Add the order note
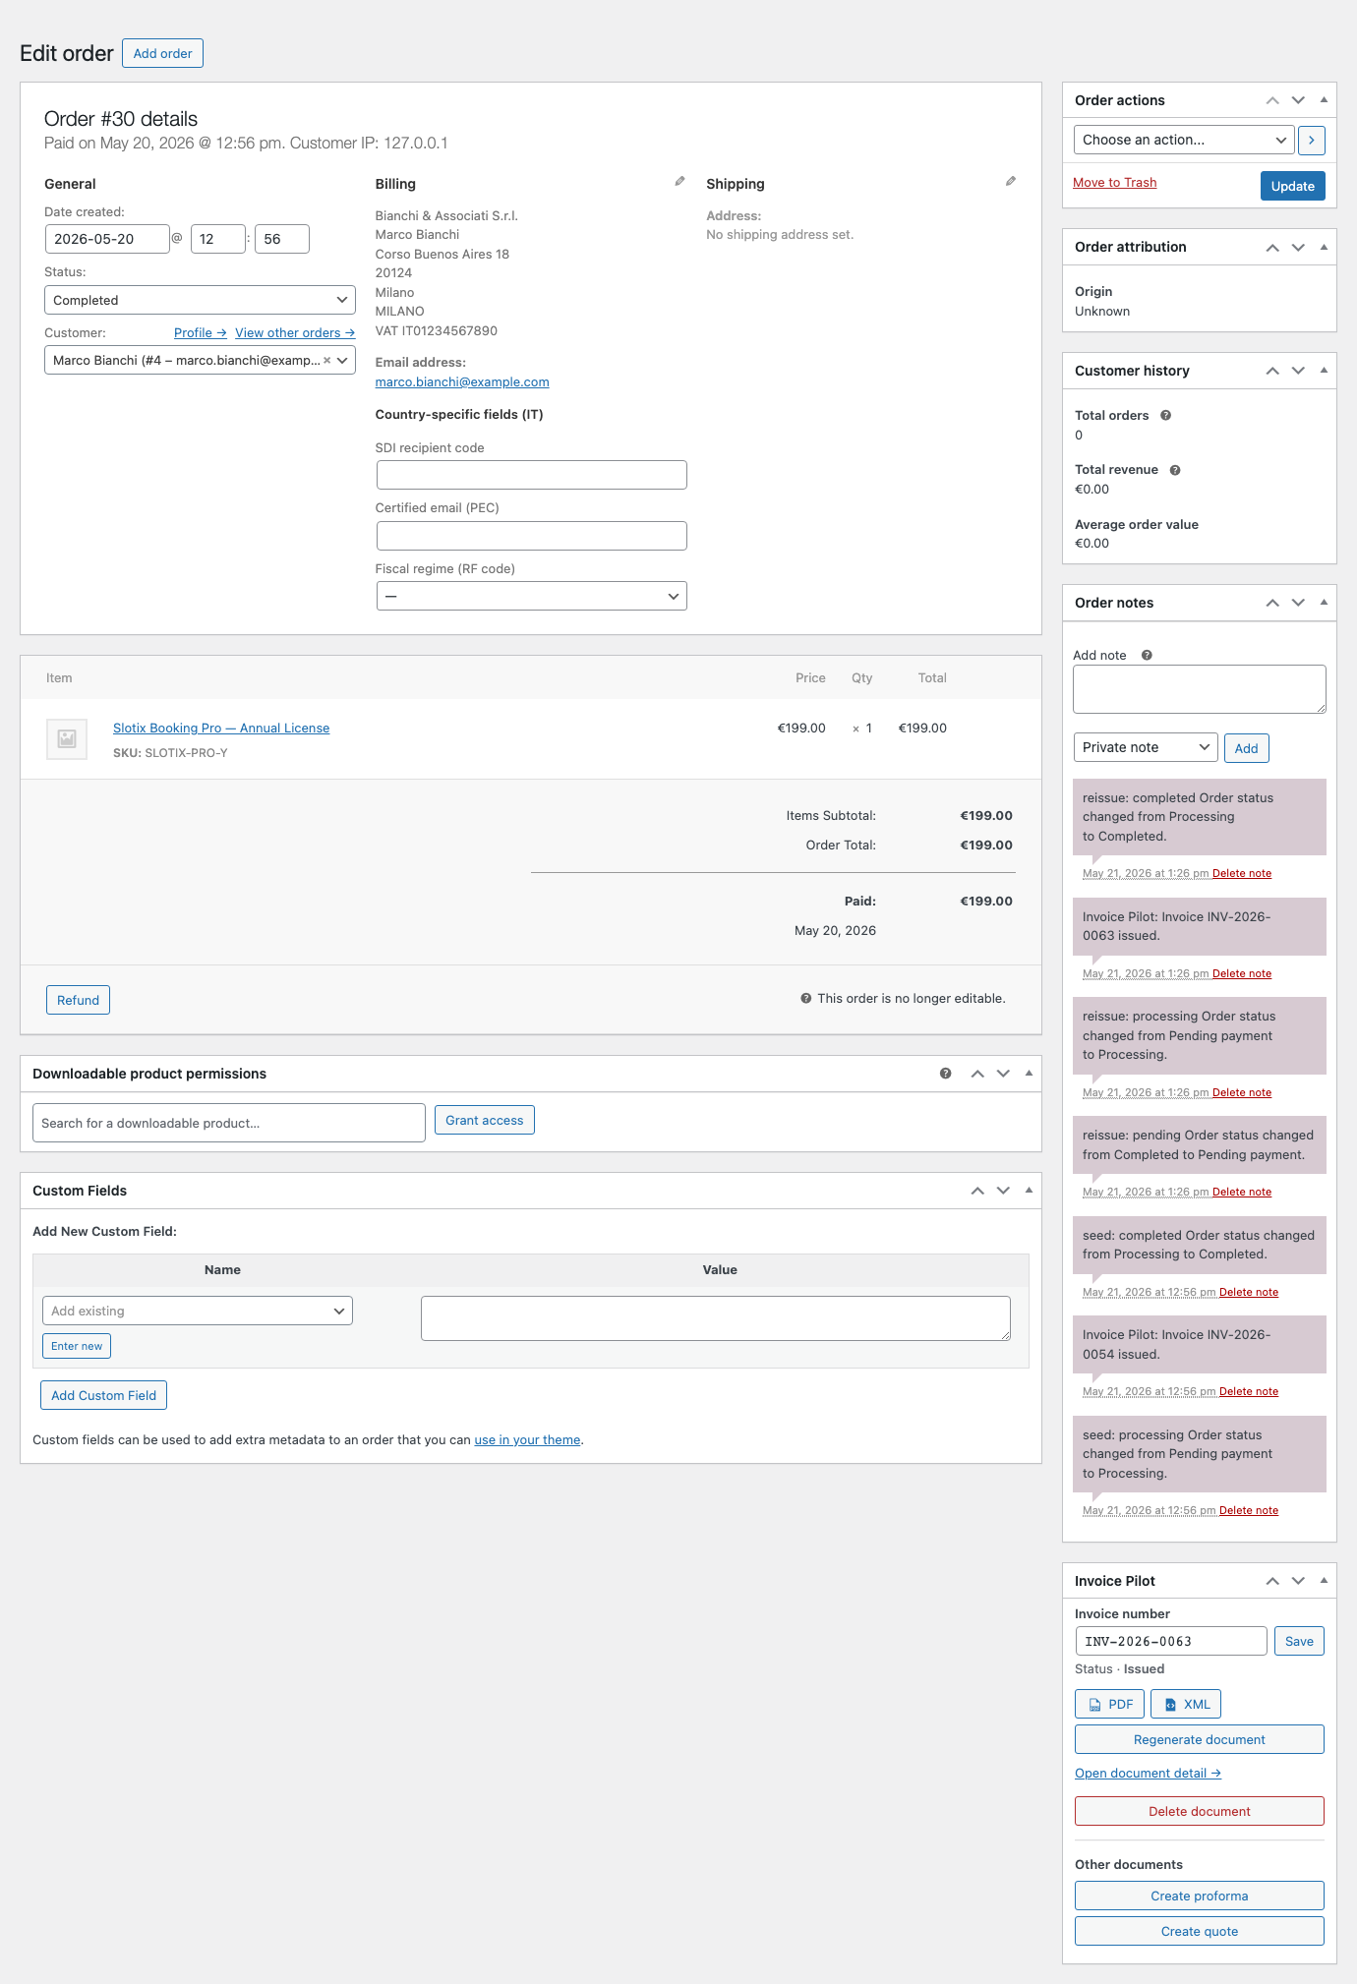This screenshot has height=1984, width=1357. click(1246, 748)
